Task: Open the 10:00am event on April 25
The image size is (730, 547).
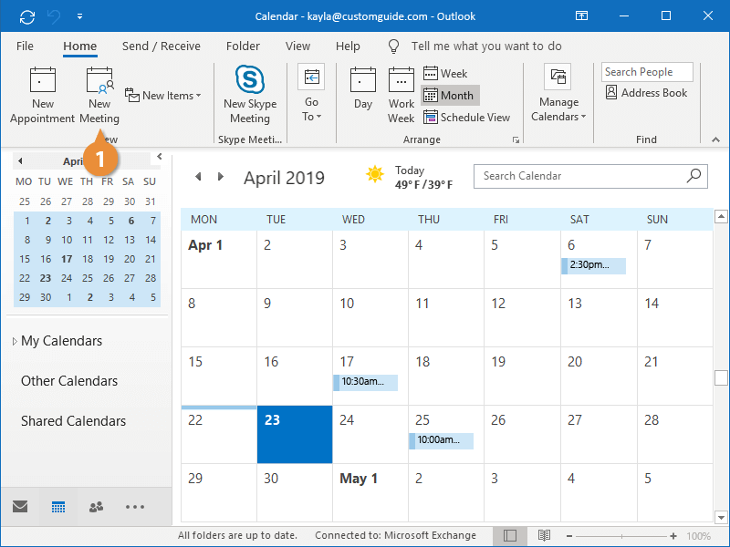Action: 442,440
